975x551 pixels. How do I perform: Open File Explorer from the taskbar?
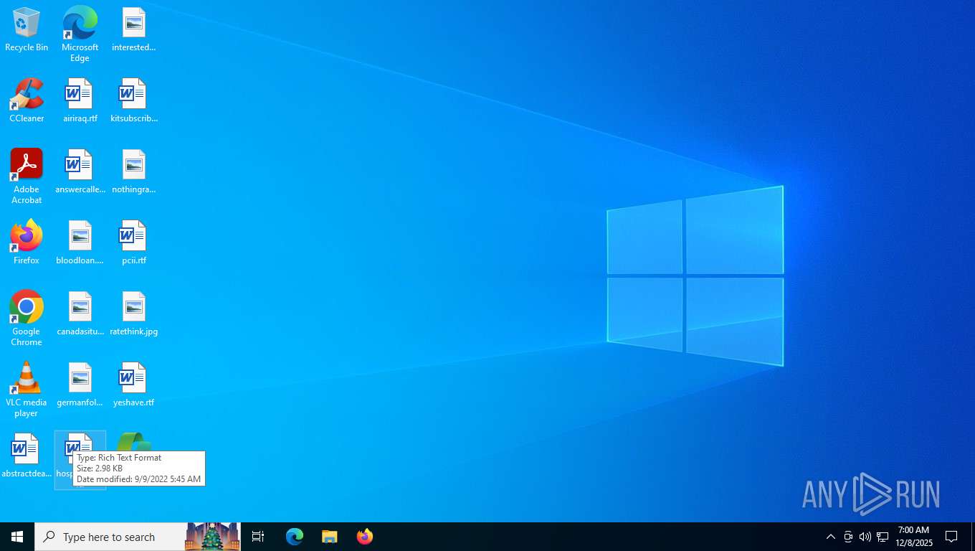click(329, 537)
